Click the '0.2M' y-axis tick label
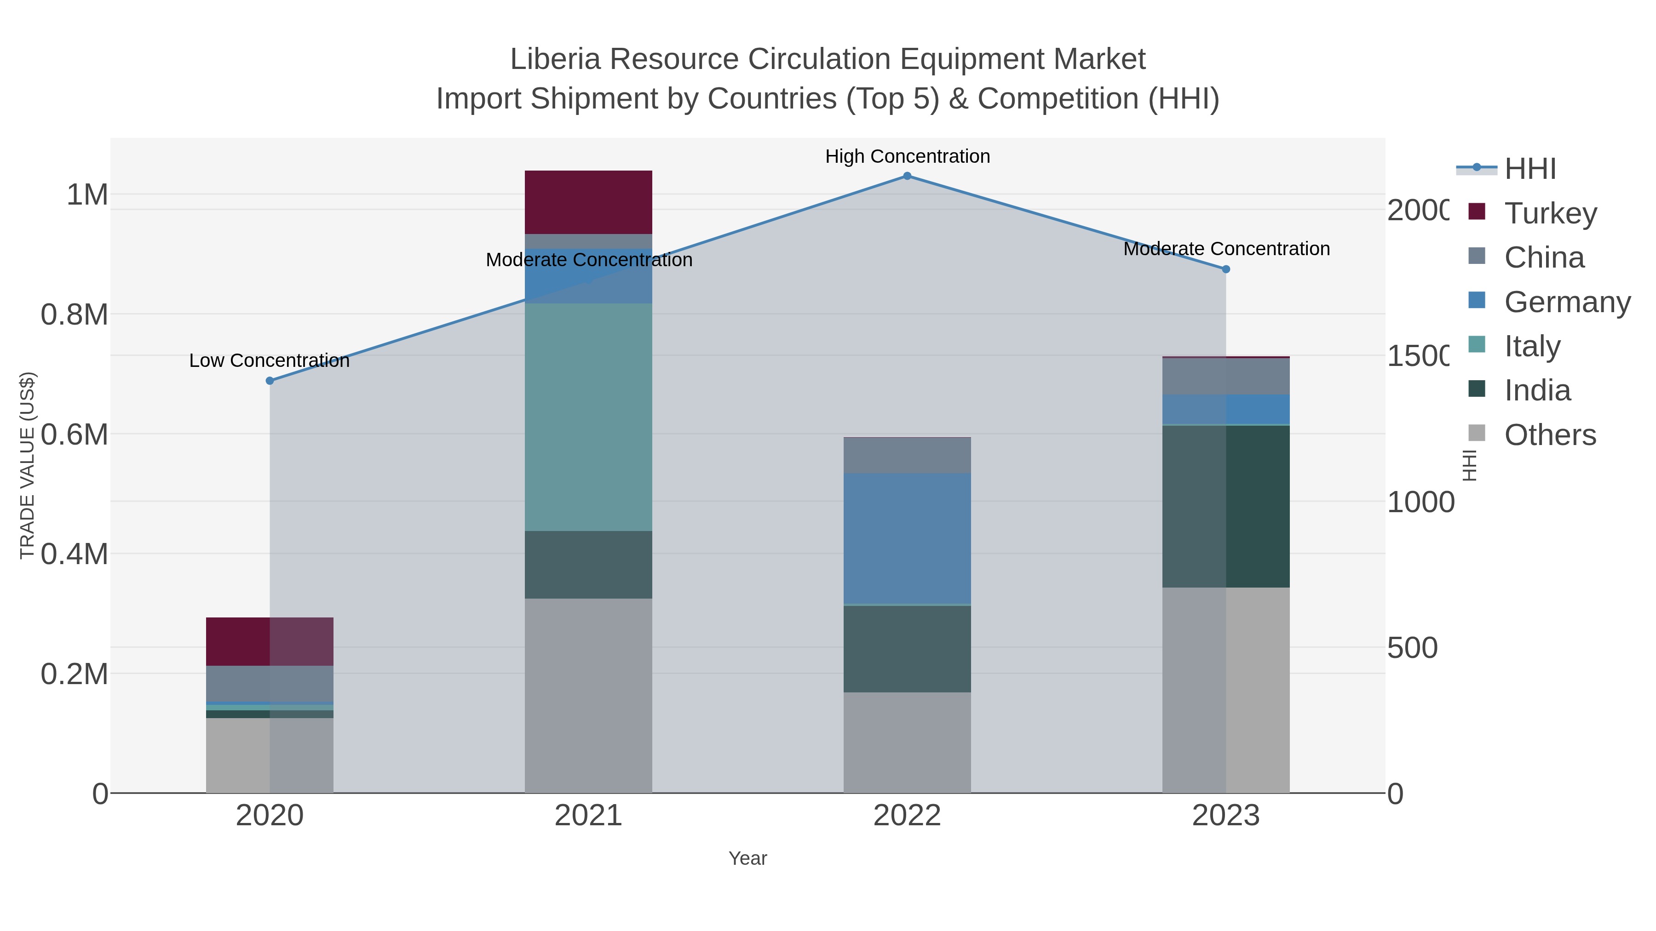This screenshot has height=931, width=1656. tap(75, 674)
